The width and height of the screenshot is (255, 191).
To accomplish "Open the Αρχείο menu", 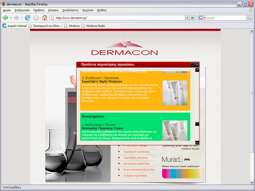I will 7,10.
